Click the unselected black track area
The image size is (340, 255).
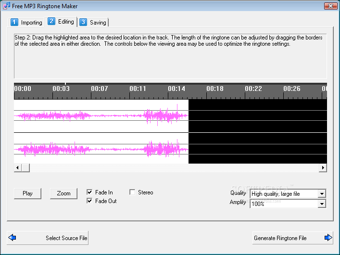coord(258,131)
